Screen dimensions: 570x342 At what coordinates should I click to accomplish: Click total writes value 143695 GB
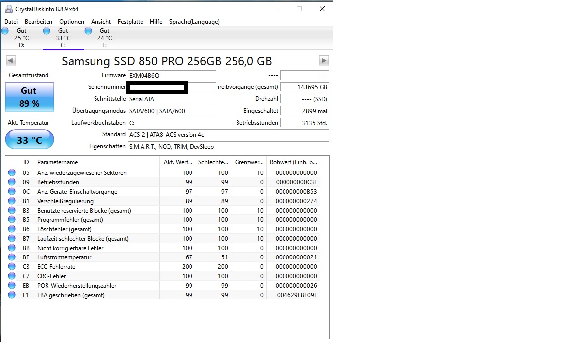tap(305, 87)
